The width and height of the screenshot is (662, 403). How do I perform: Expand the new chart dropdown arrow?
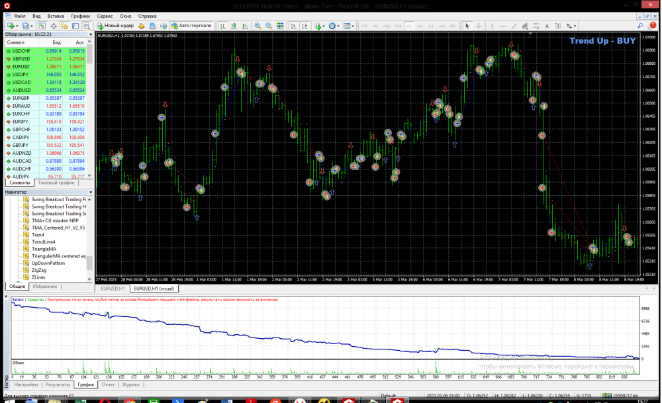coord(17,26)
